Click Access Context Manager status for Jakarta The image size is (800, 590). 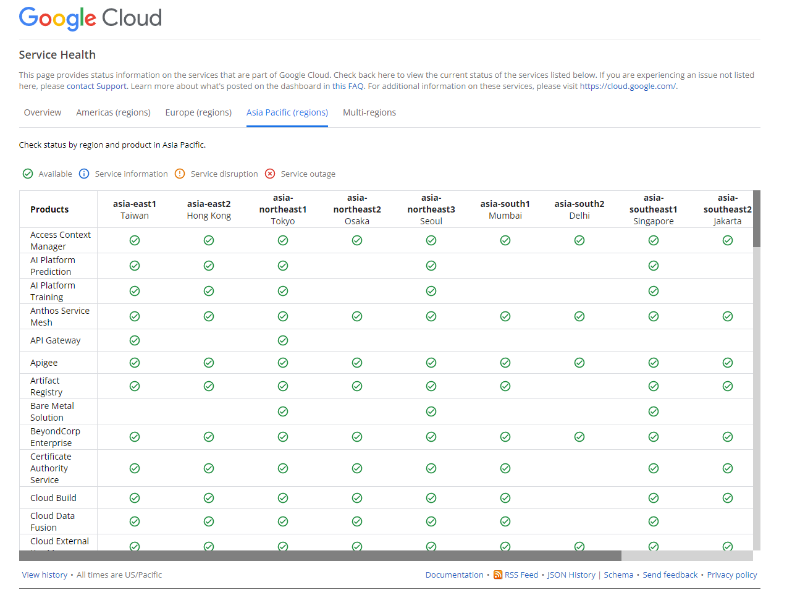point(728,240)
